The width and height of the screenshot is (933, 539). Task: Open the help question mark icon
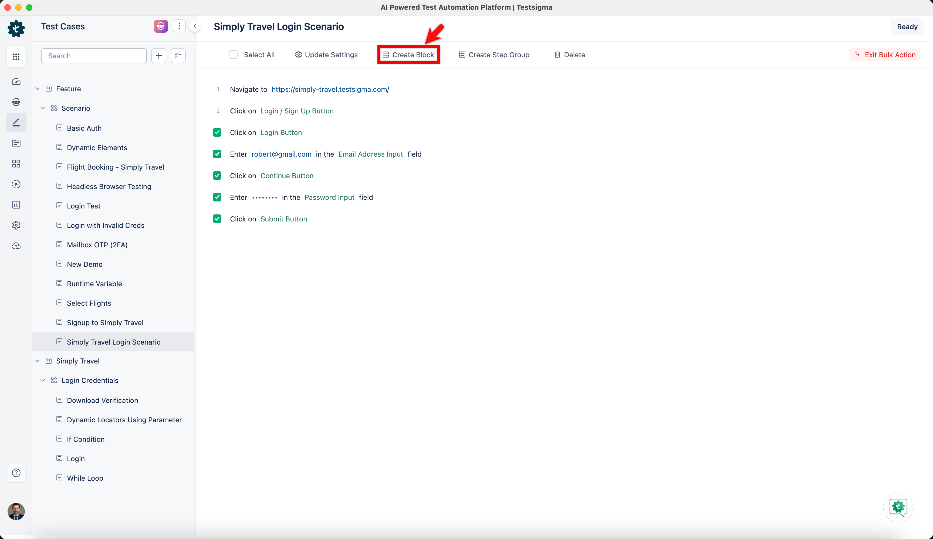[16, 473]
